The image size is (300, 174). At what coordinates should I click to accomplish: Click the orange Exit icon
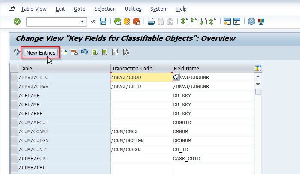127,21
